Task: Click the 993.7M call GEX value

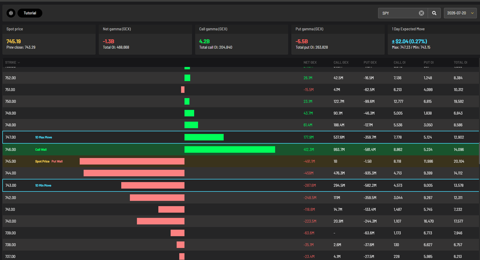Action: click(x=339, y=149)
